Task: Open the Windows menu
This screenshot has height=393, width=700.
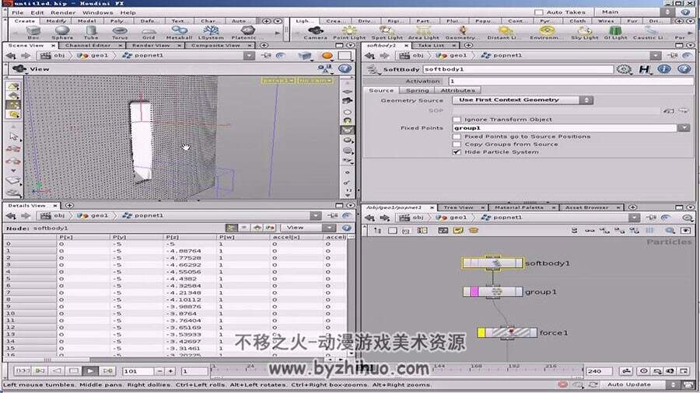Action: tap(97, 12)
